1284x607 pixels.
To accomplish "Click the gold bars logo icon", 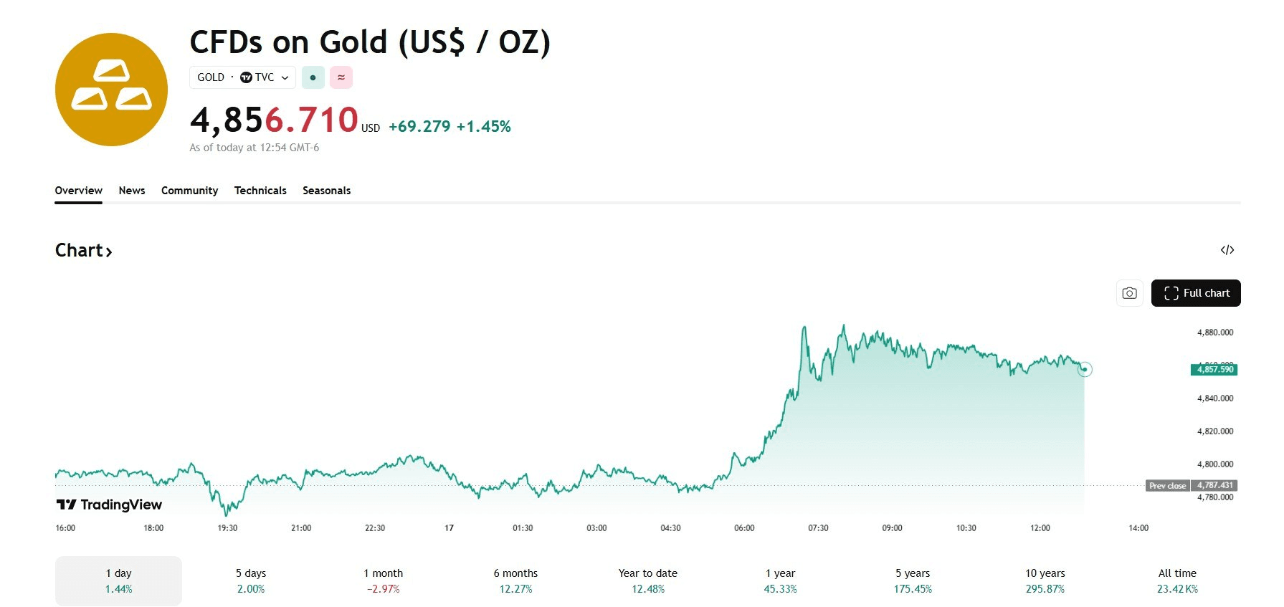I will point(111,90).
